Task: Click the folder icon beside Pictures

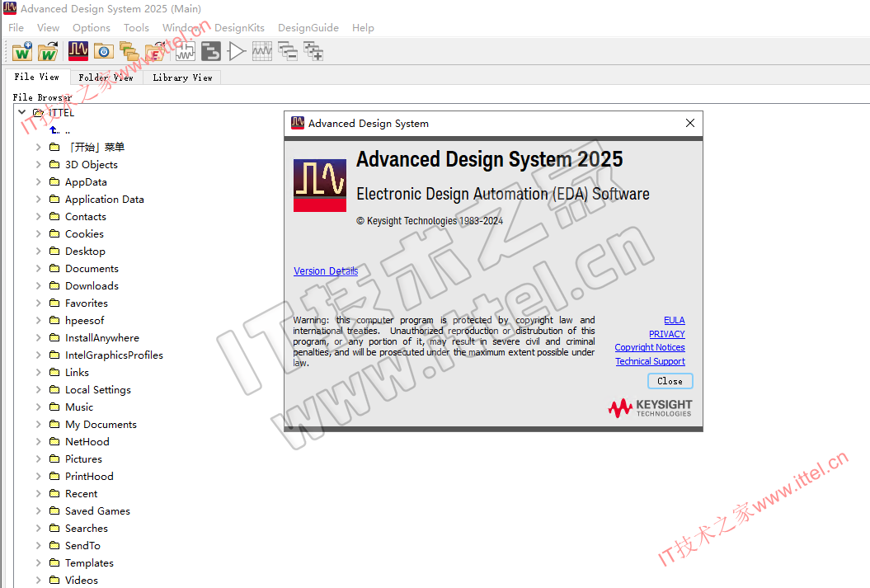Action: pyautogui.click(x=54, y=459)
